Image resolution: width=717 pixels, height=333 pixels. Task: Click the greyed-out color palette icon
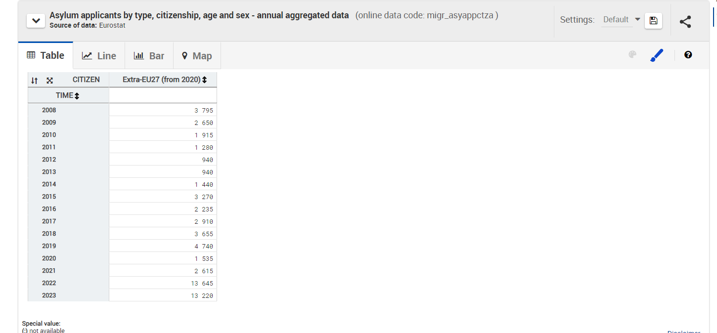coord(632,55)
